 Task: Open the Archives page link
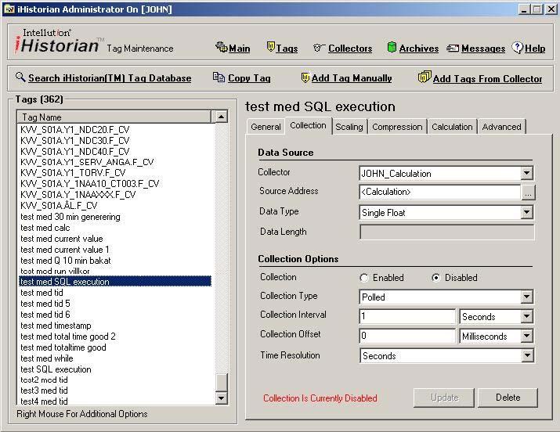coord(418,49)
